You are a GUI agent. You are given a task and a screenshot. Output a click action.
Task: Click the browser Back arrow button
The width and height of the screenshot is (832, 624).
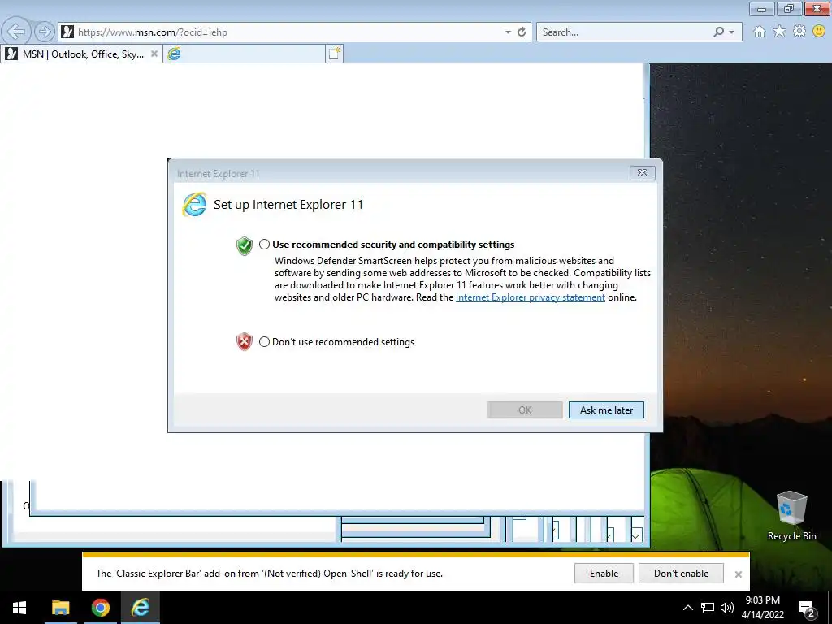point(16,32)
